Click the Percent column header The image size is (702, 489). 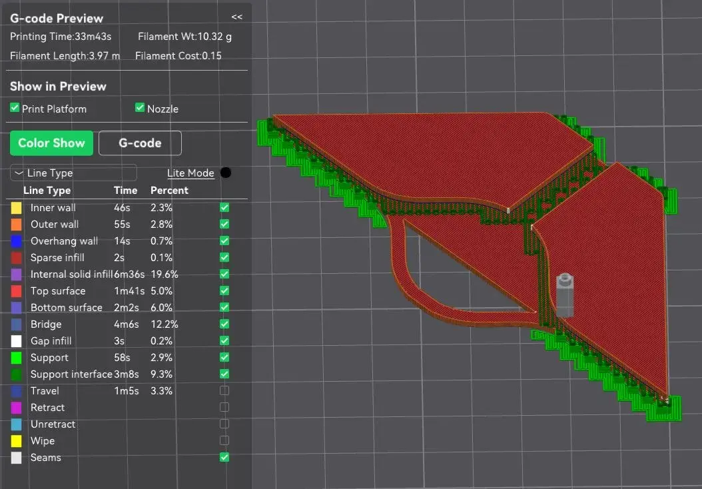point(169,191)
